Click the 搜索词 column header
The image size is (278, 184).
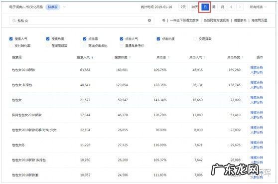[x=16, y=57]
